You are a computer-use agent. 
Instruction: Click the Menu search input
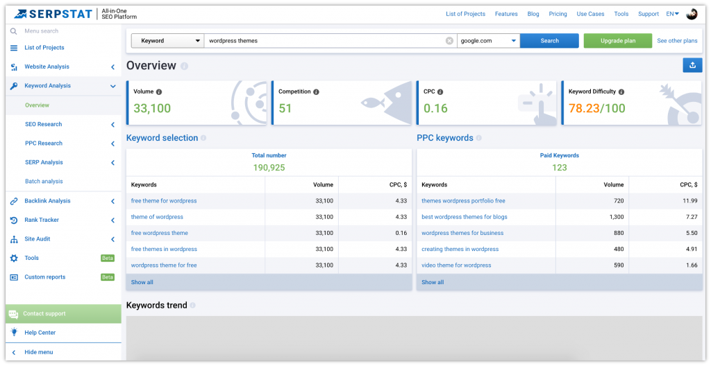pyautogui.click(x=41, y=31)
